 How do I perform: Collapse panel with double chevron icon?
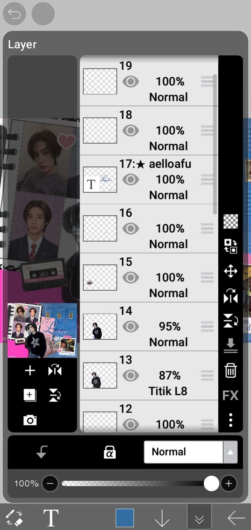pyautogui.click(x=199, y=518)
